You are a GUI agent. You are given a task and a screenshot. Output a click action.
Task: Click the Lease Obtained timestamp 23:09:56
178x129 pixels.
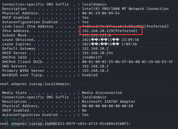(130, 40)
